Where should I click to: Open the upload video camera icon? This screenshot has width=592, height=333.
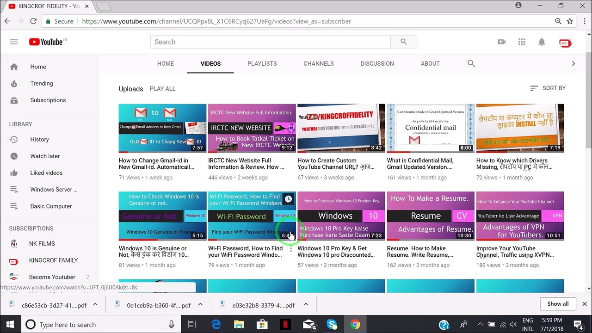pyautogui.click(x=502, y=42)
